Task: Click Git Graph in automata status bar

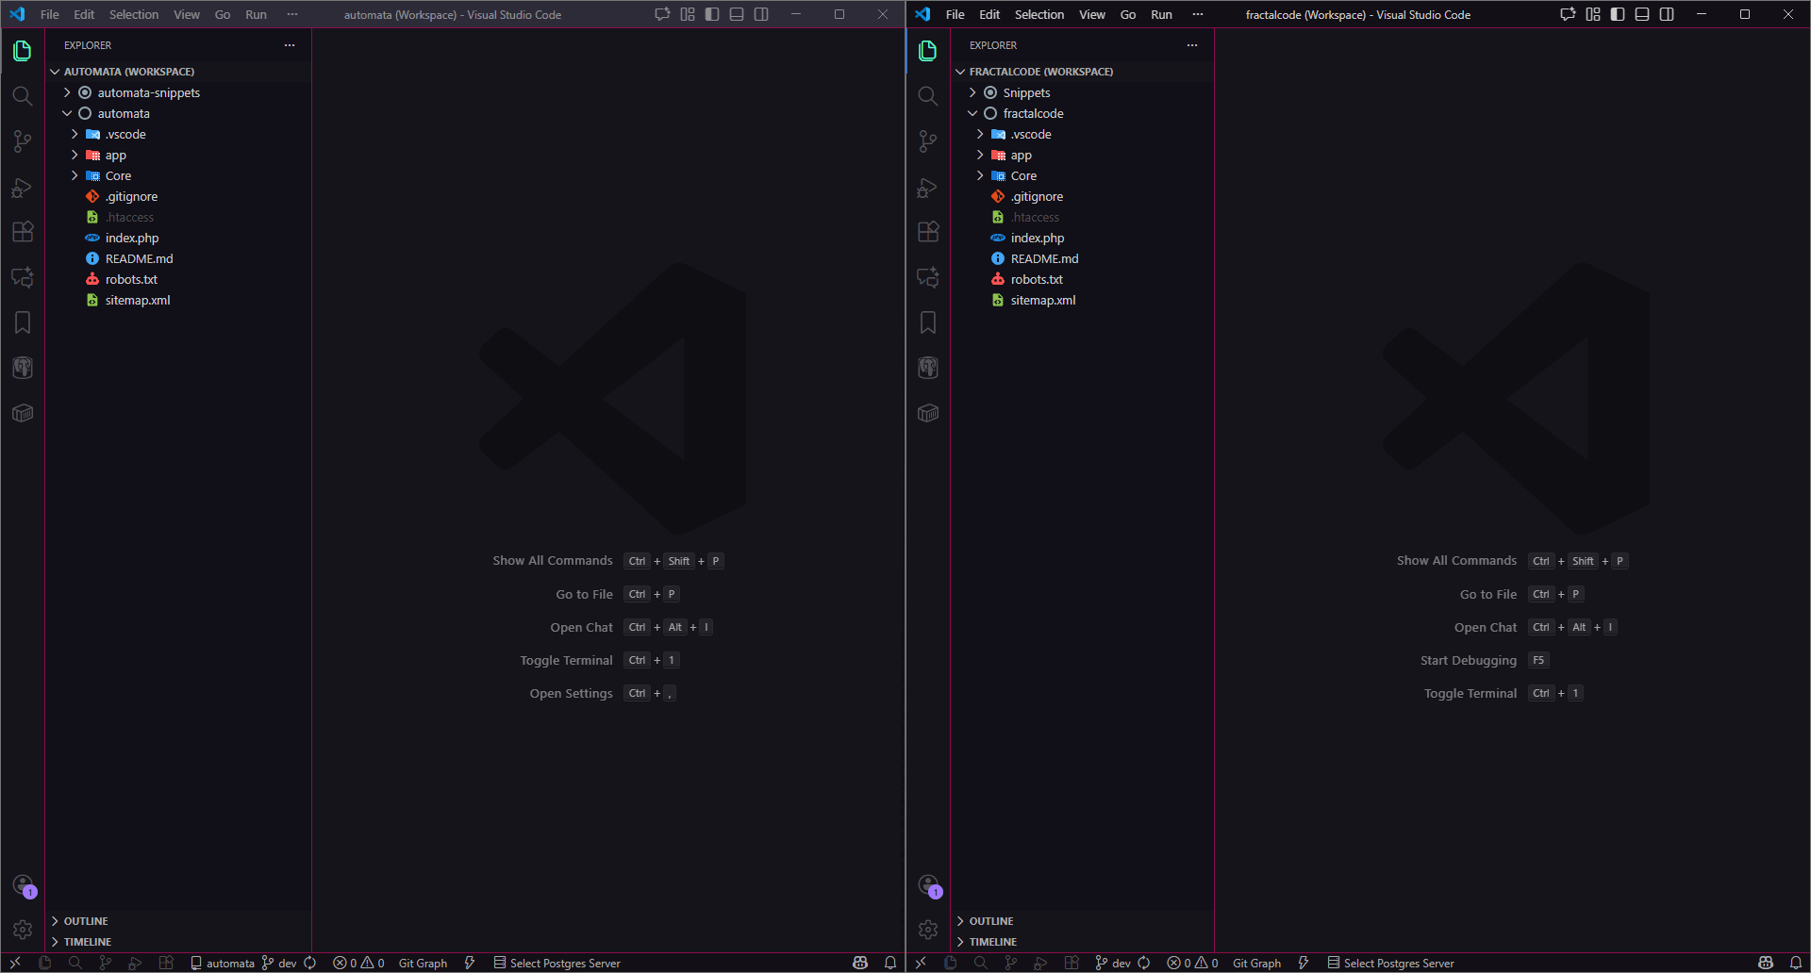Action: (423, 963)
